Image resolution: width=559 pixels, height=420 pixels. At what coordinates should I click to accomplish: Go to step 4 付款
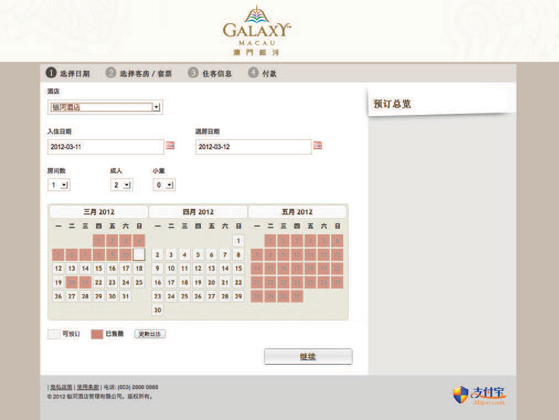(x=263, y=73)
